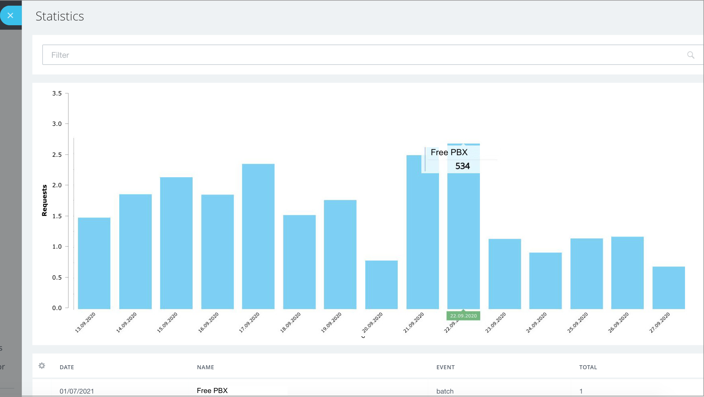Click the search magnifier in the filter bar
Screen dimensions: 704x397
click(691, 55)
